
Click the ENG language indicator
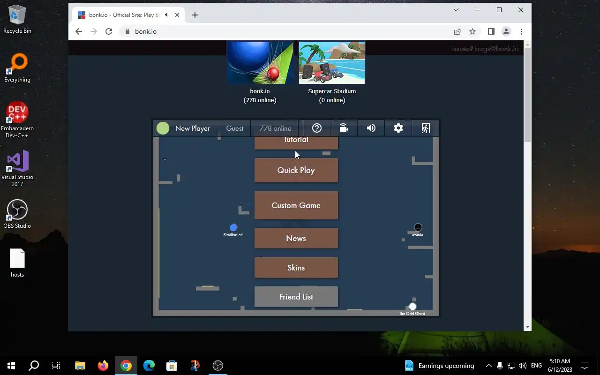pyautogui.click(x=537, y=366)
